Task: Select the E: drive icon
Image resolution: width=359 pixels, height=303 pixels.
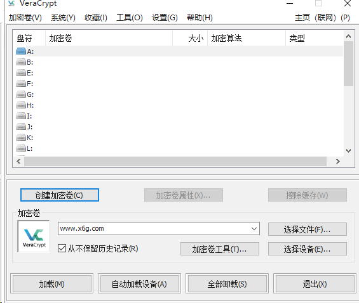Action: tap(21, 73)
